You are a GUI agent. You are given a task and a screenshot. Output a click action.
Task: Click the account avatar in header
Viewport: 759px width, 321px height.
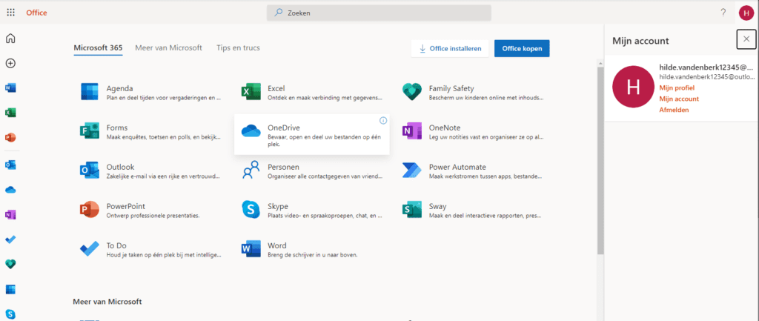[746, 13]
